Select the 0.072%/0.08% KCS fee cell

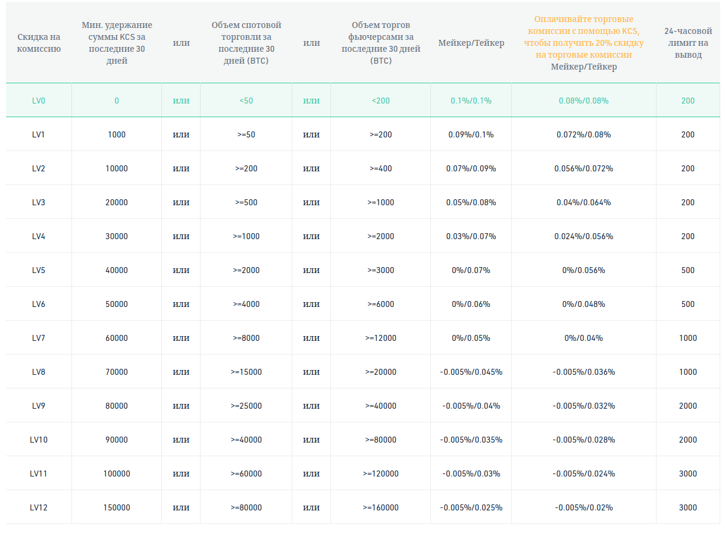coord(583,134)
